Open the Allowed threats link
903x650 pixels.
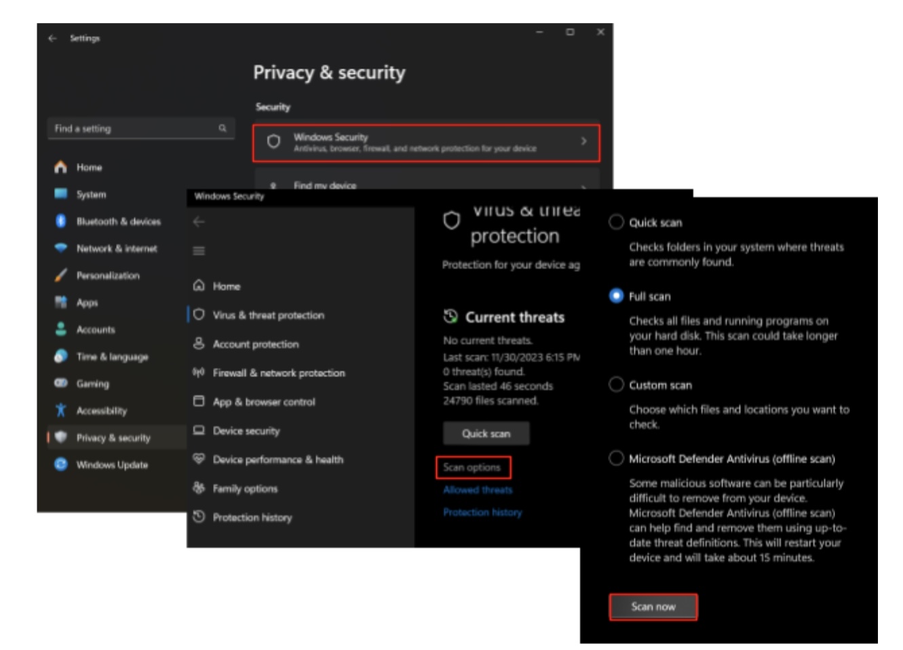click(x=478, y=490)
